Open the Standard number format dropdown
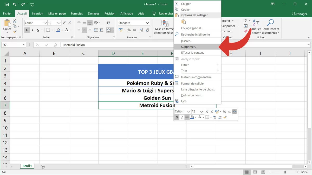Viewport: 312px width, 175px height. point(147,23)
